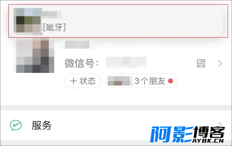Tap friend avatars inside the 3个朋友 pill
This screenshot has width=232, height=146.
119,81
